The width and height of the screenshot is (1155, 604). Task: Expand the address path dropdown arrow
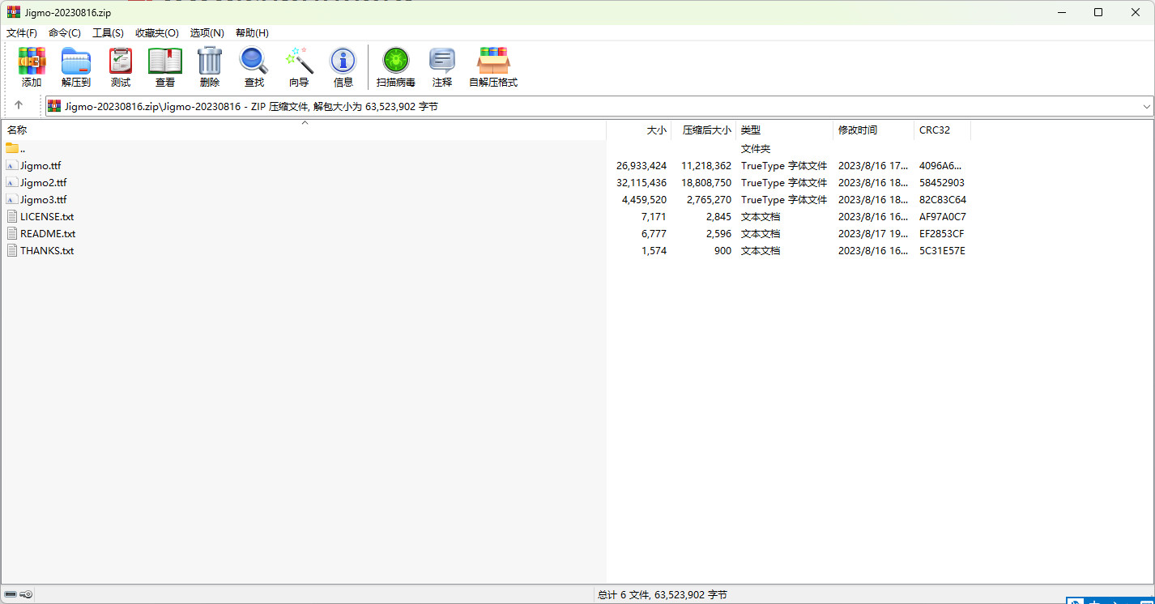point(1146,106)
